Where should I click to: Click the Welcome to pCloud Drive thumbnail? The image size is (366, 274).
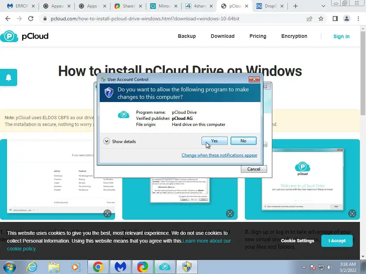point(302,179)
